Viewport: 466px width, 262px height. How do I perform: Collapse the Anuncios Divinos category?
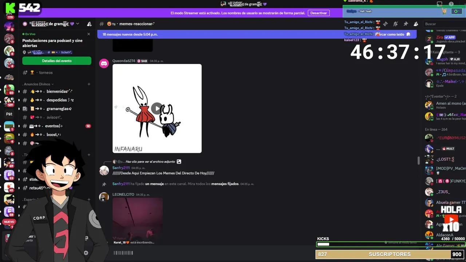point(38,84)
